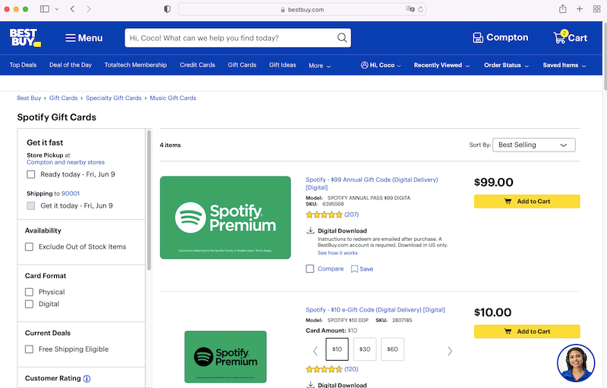
Task: Open the Compton store locator
Action: point(500,37)
